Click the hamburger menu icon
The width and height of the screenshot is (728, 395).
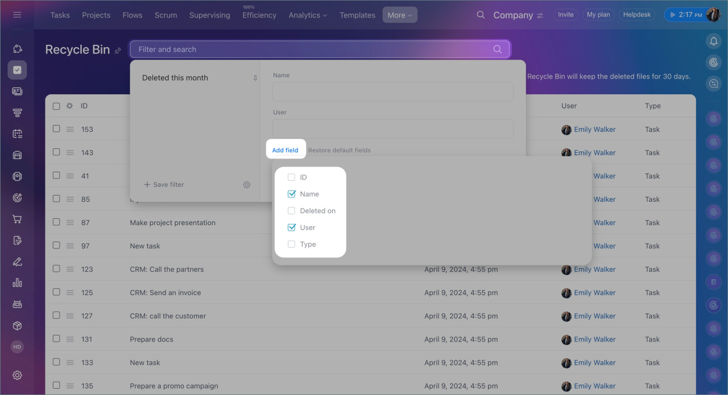pos(17,15)
